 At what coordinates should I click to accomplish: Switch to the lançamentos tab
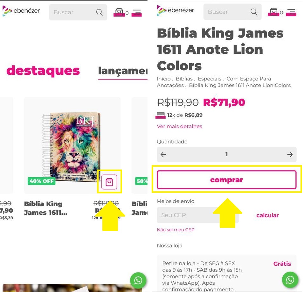123,71
